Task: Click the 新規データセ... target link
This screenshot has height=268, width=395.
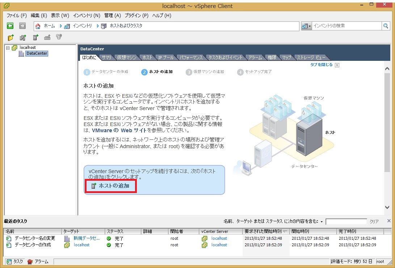Action: [x=87, y=238]
